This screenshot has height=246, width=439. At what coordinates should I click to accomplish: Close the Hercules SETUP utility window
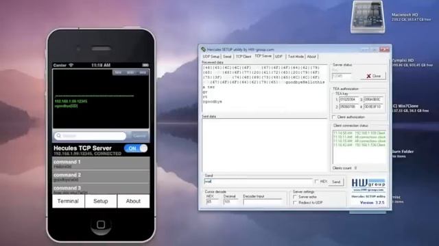pos(384,49)
